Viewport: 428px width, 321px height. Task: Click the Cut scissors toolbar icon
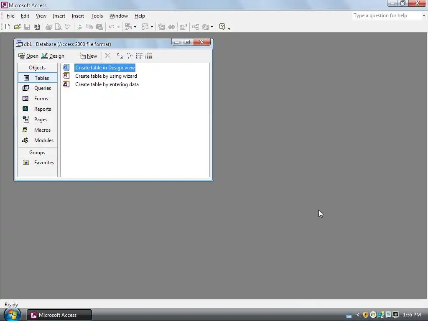tap(80, 27)
